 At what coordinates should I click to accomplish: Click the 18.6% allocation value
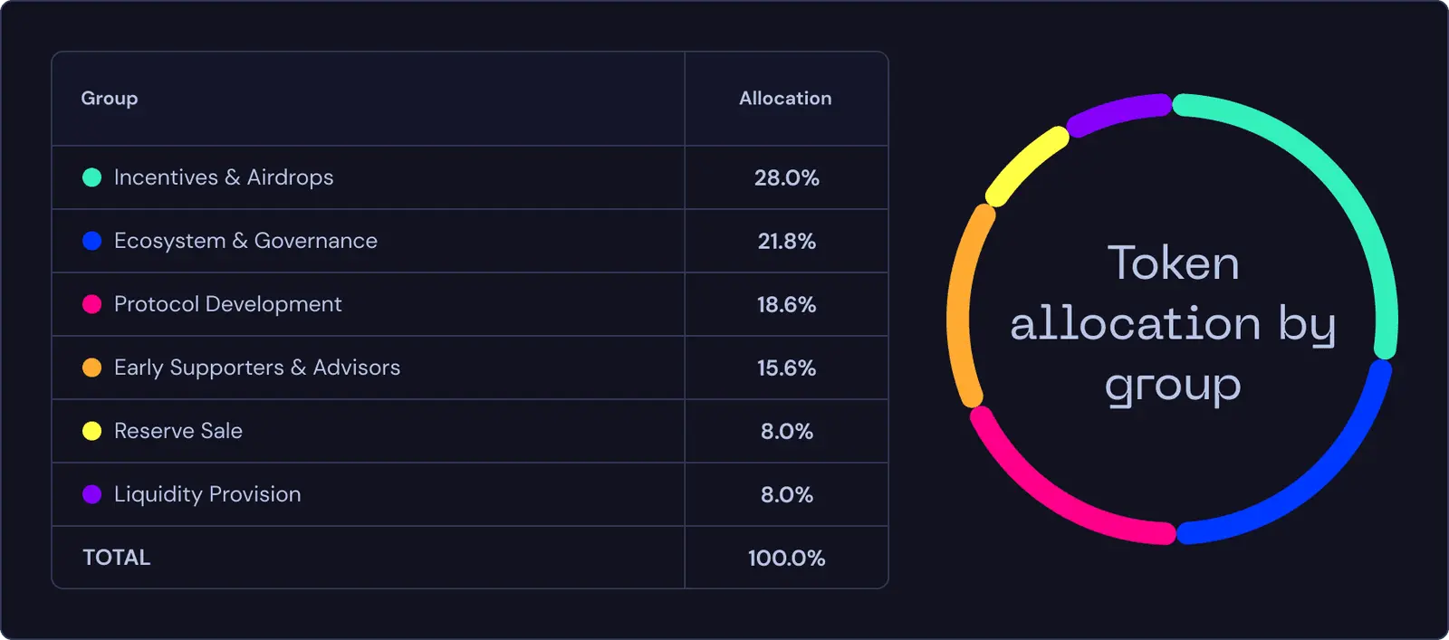[x=786, y=305]
